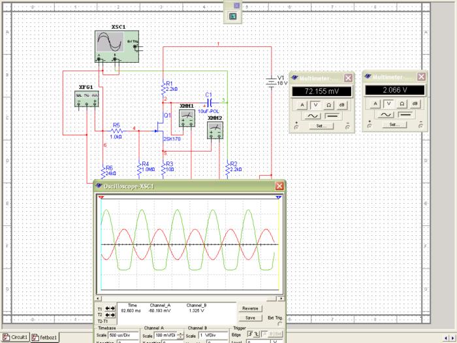The height and width of the screenshot is (343, 457).
Task: Select the XFG1 function generator instrument
Action: pyautogui.click(x=87, y=99)
